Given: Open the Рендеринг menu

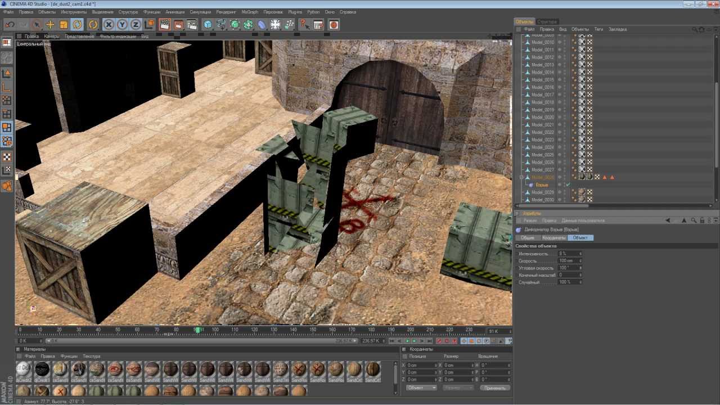Looking at the screenshot, I should (226, 12).
